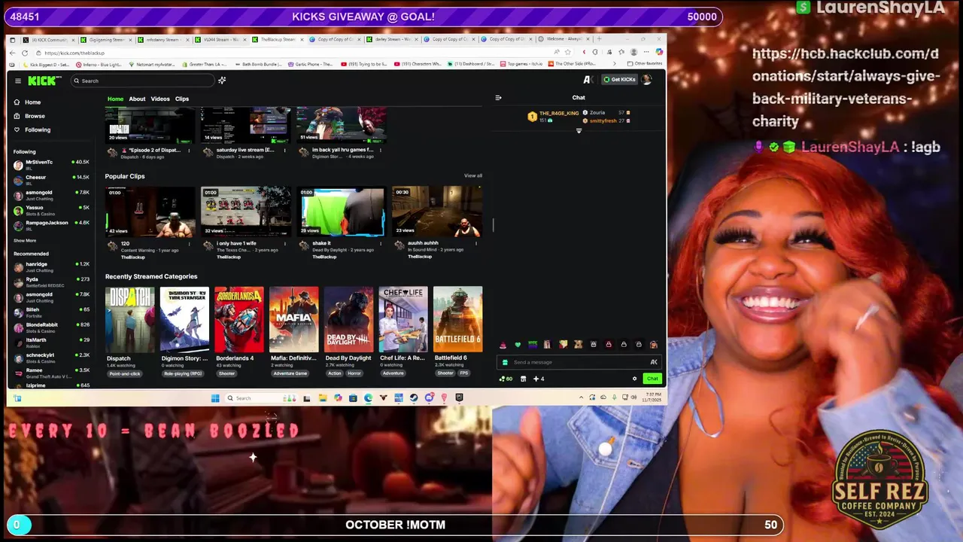
Task: Click the green Chat send button
Action: pos(652,379)
